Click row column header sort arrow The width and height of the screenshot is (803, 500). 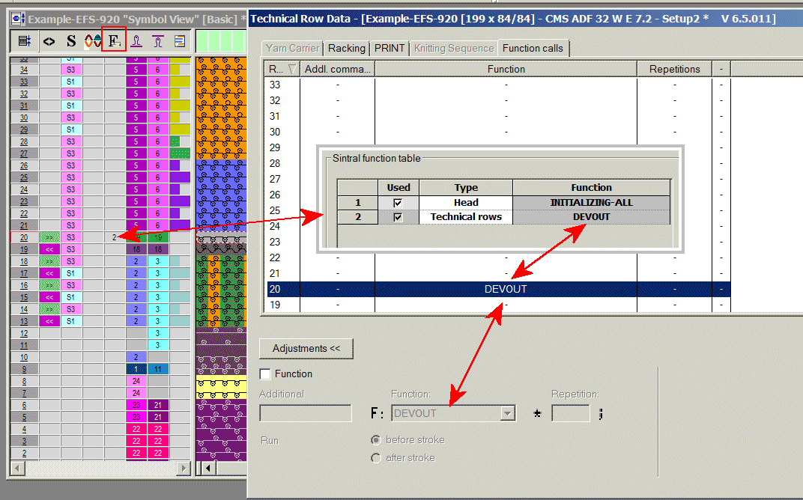[x=291, y=69]
